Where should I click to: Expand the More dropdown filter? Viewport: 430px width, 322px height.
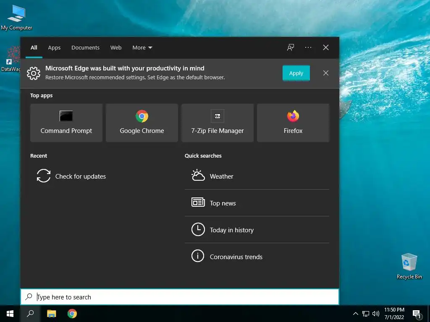(x=142, y=47)
